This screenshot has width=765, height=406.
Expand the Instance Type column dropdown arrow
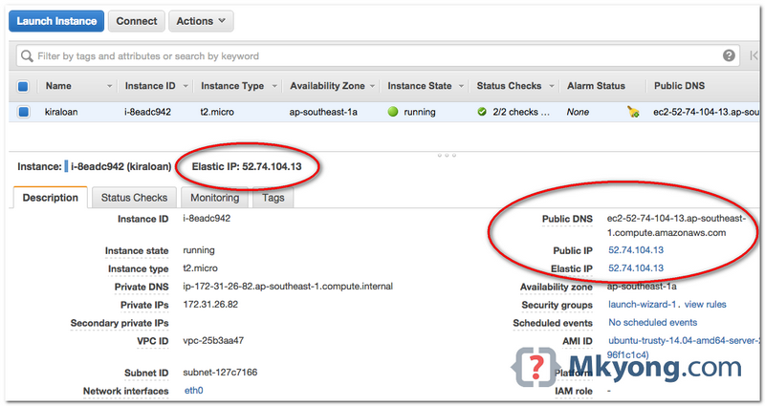[x=275, y=86]
